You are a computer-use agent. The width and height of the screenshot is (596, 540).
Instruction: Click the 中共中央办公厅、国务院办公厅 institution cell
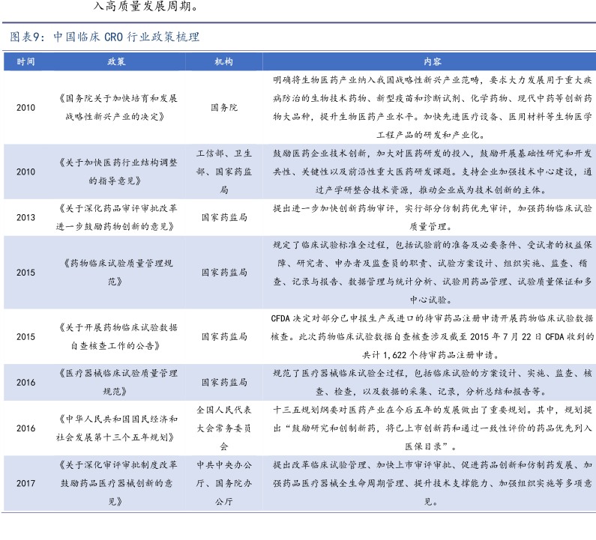[x=223, y=483]
